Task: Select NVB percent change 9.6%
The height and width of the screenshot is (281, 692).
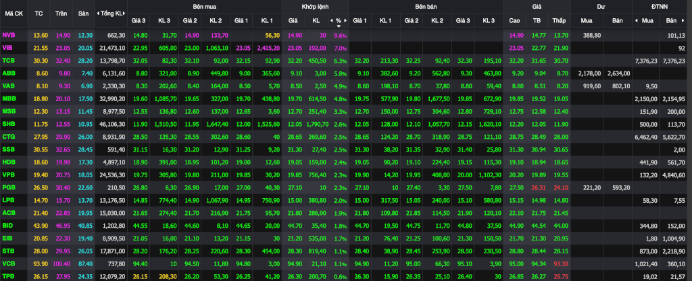Action: point(341,35)
